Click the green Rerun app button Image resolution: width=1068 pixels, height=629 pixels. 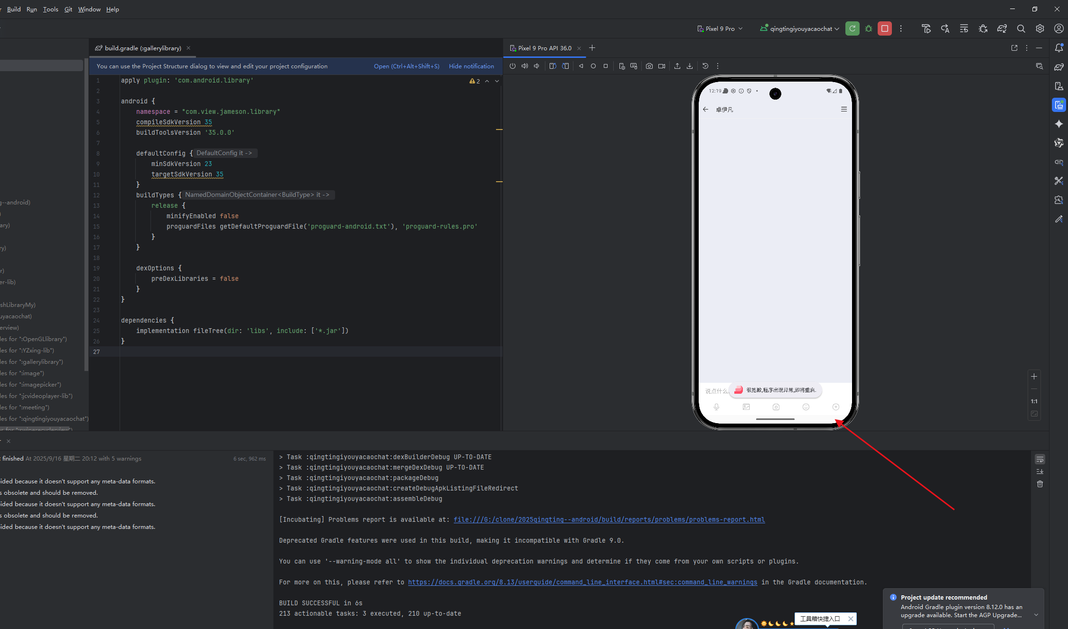coord(853,28)
